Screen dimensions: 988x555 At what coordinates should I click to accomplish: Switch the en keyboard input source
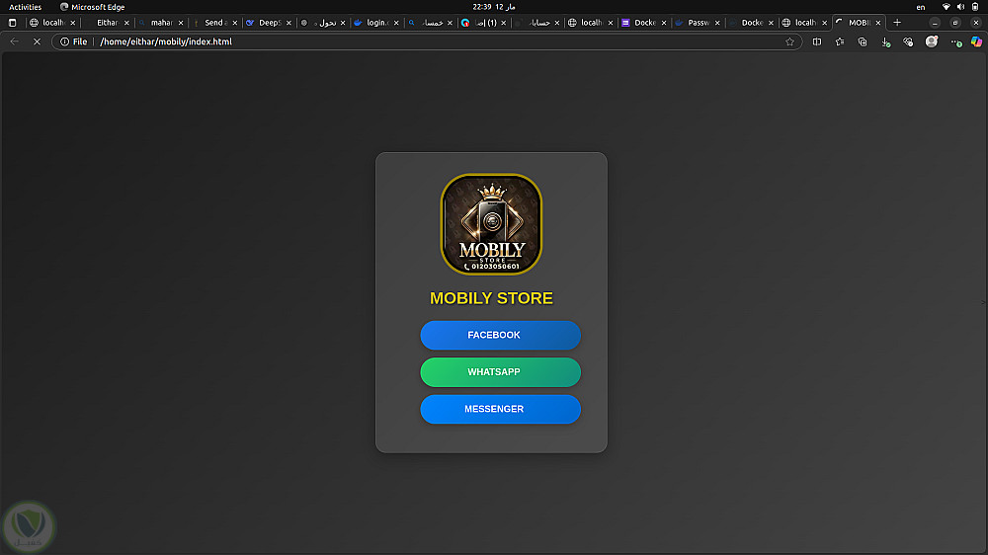(x=921, y=7)
